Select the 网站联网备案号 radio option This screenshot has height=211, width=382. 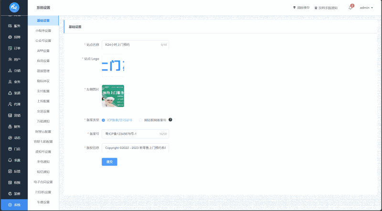click(x=140, y=120)
